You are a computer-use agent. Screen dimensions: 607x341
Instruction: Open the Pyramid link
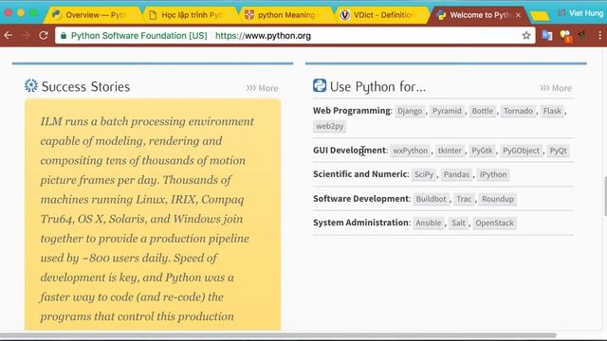[x=447, y=111]
